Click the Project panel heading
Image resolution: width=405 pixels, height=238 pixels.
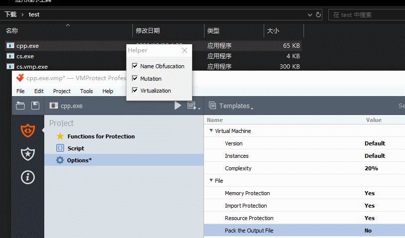click(x=62, y=123)
